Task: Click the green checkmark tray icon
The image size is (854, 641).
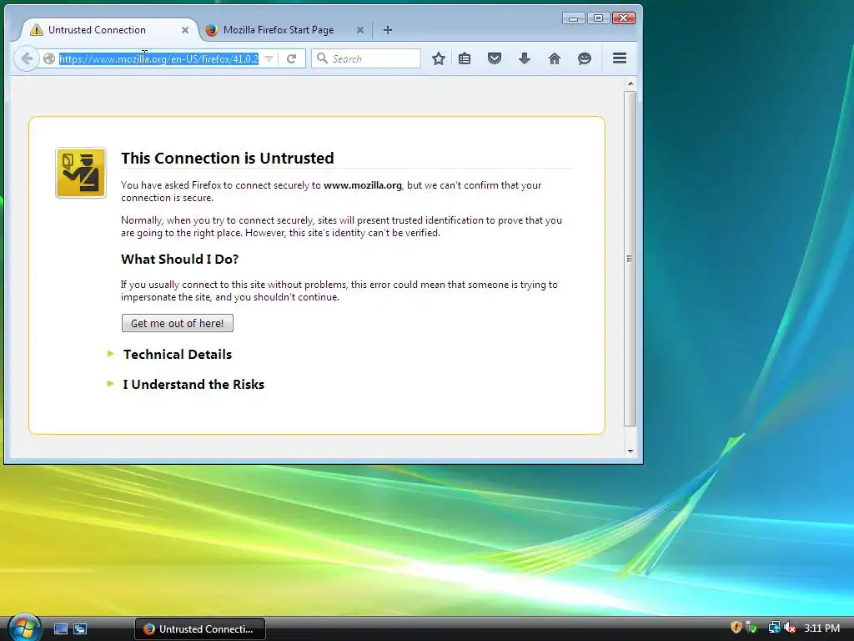Action: [x=751, y=628]
